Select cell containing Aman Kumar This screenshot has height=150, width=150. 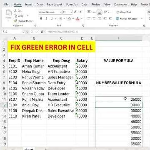point(34,66)
